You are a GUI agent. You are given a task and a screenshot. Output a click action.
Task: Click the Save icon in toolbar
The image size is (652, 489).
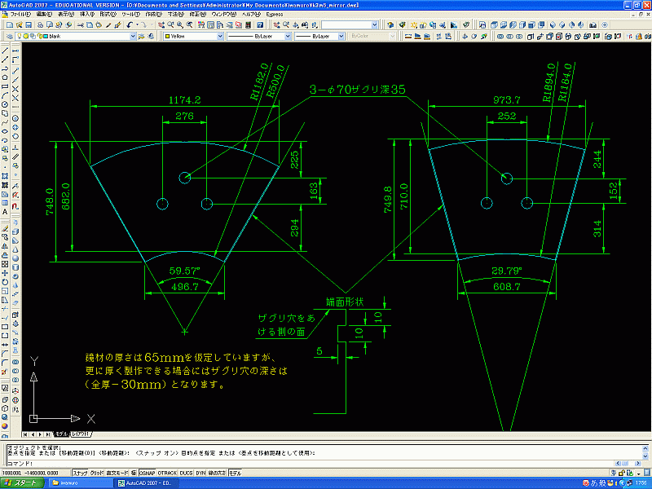29,25
